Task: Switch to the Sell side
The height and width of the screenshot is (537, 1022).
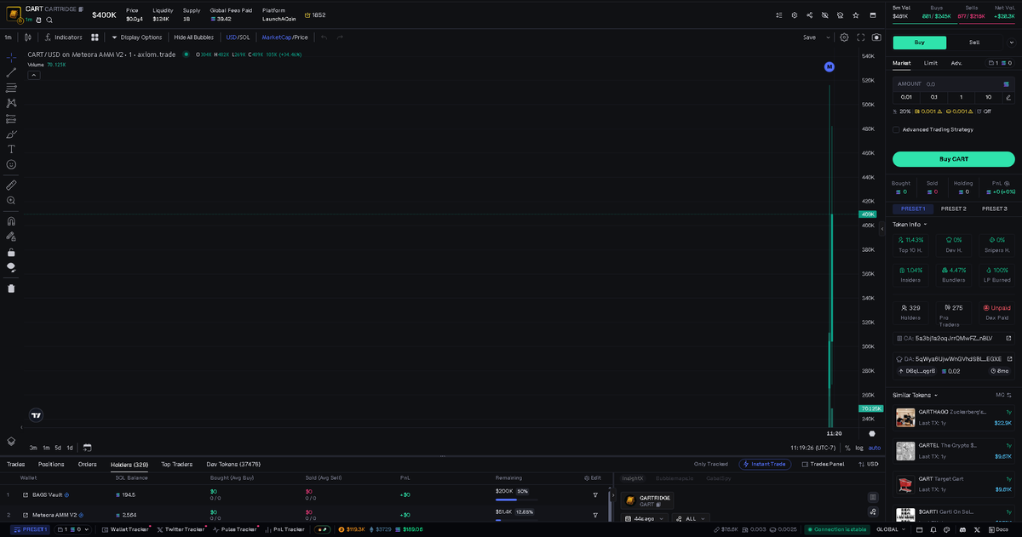Action: pyautogui.click(x=974, y=43)
